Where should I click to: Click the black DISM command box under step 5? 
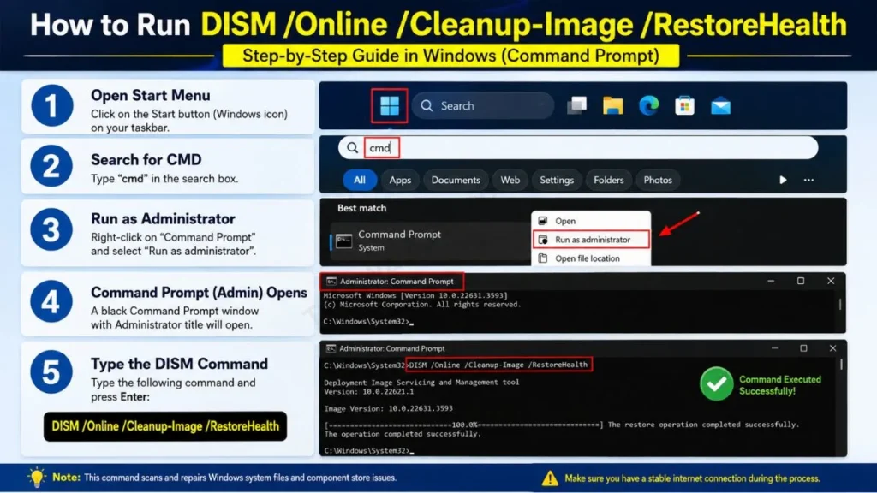165,426
